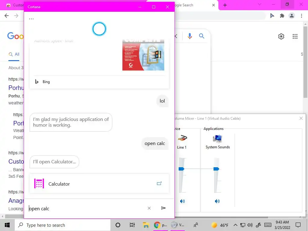
Task: Click the Line 1 device icon
Action: [x=182, y=138]
